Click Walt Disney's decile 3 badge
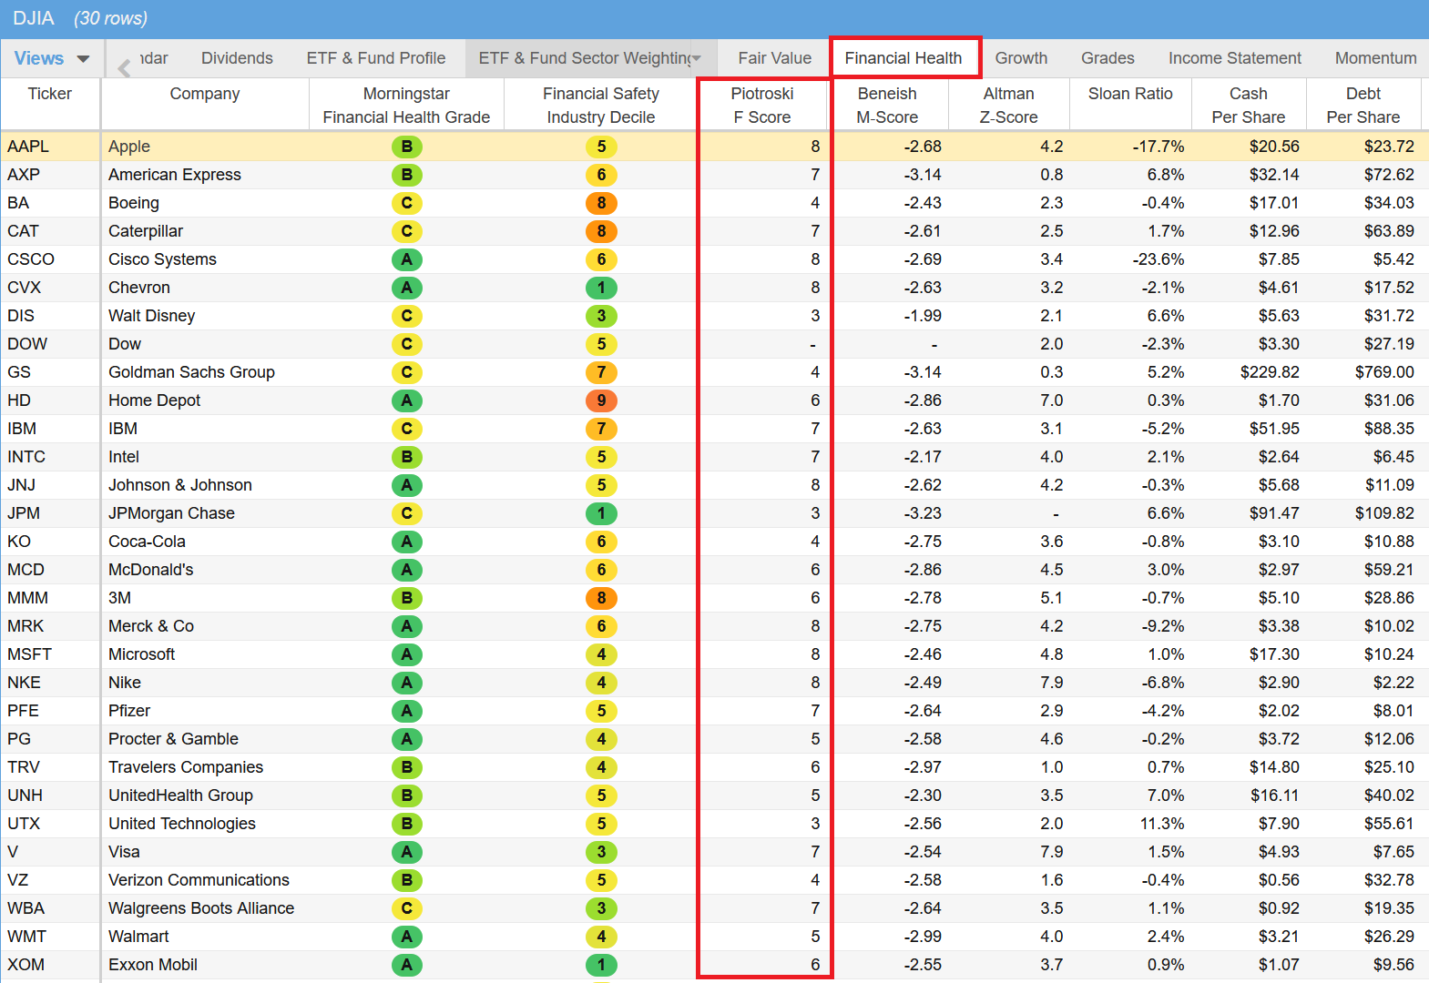Screen dimensions: 1429x983 point(601,316)
